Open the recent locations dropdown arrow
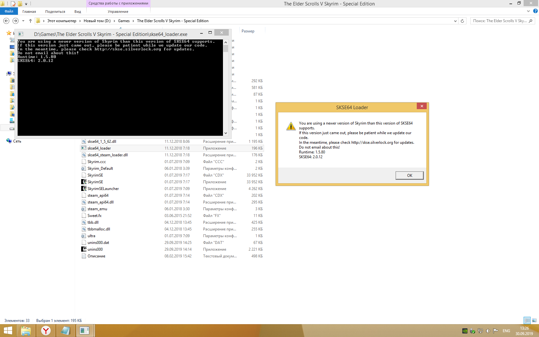This screenshot has height=337, width=539. (23, 21)
